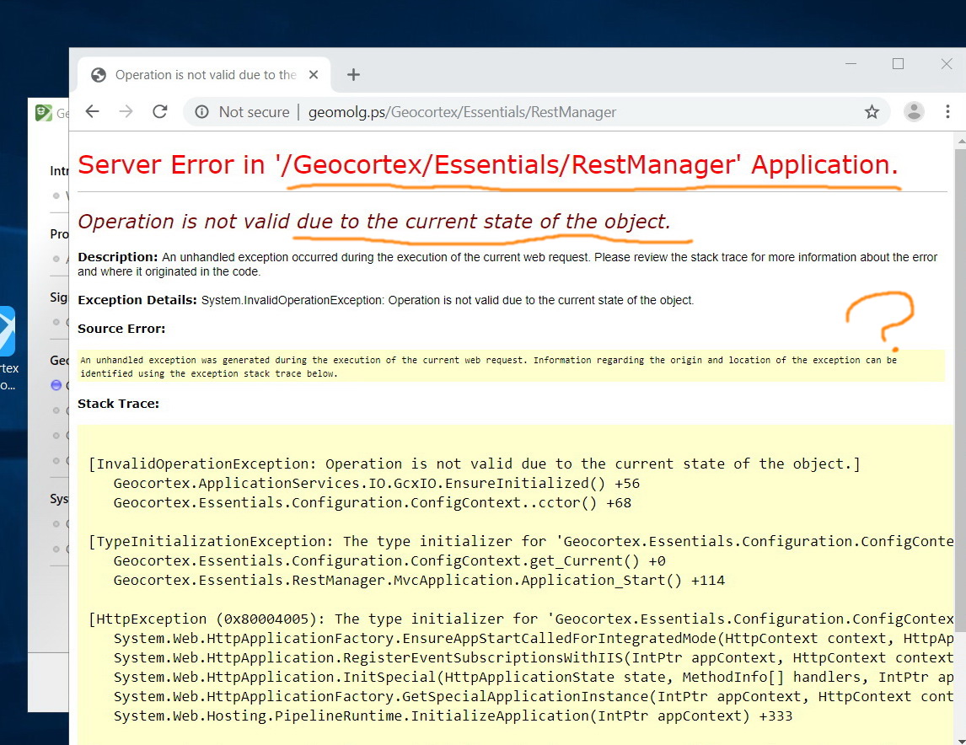Maximize the Chrome window
Viewport: 966px width, 745px height.
click(899, 63)
